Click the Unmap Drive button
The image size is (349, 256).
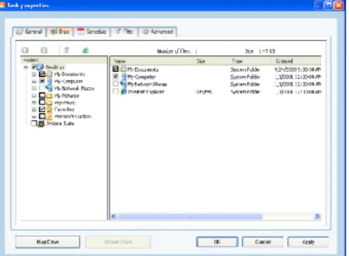point(118,242)
